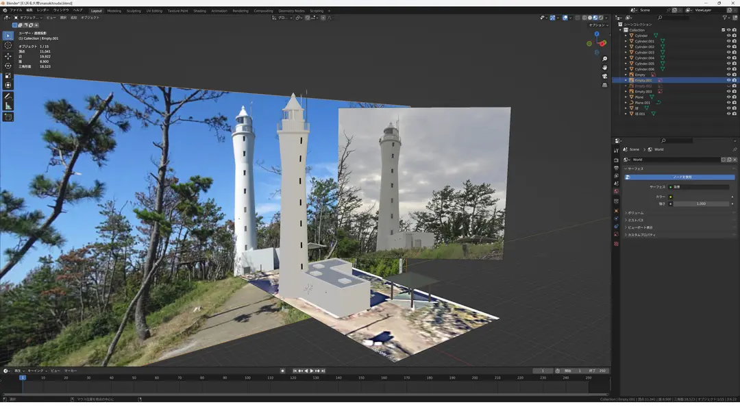Select the Annotate pencil tool
This screenshot has height=409, width=740.
(x=8, y=96)
